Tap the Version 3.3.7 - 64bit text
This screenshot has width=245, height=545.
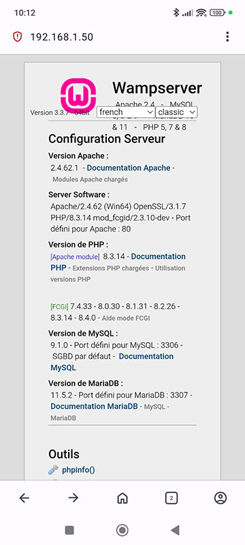[60, 112]
